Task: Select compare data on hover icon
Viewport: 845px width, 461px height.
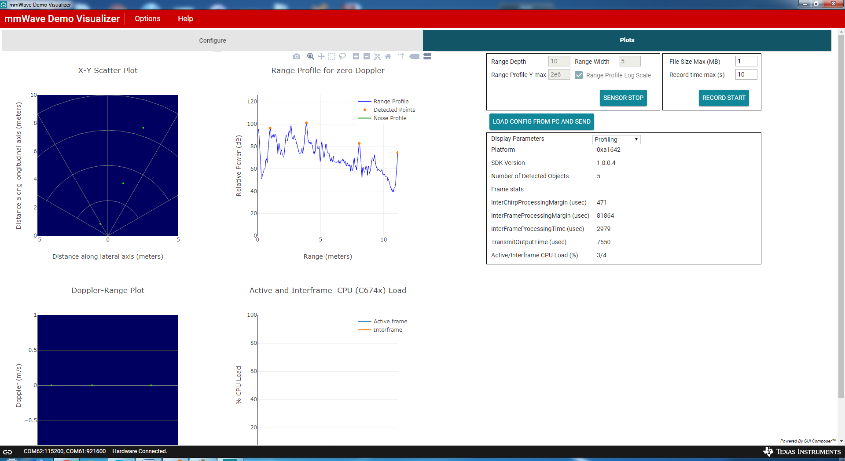Action: pos(427,56)
